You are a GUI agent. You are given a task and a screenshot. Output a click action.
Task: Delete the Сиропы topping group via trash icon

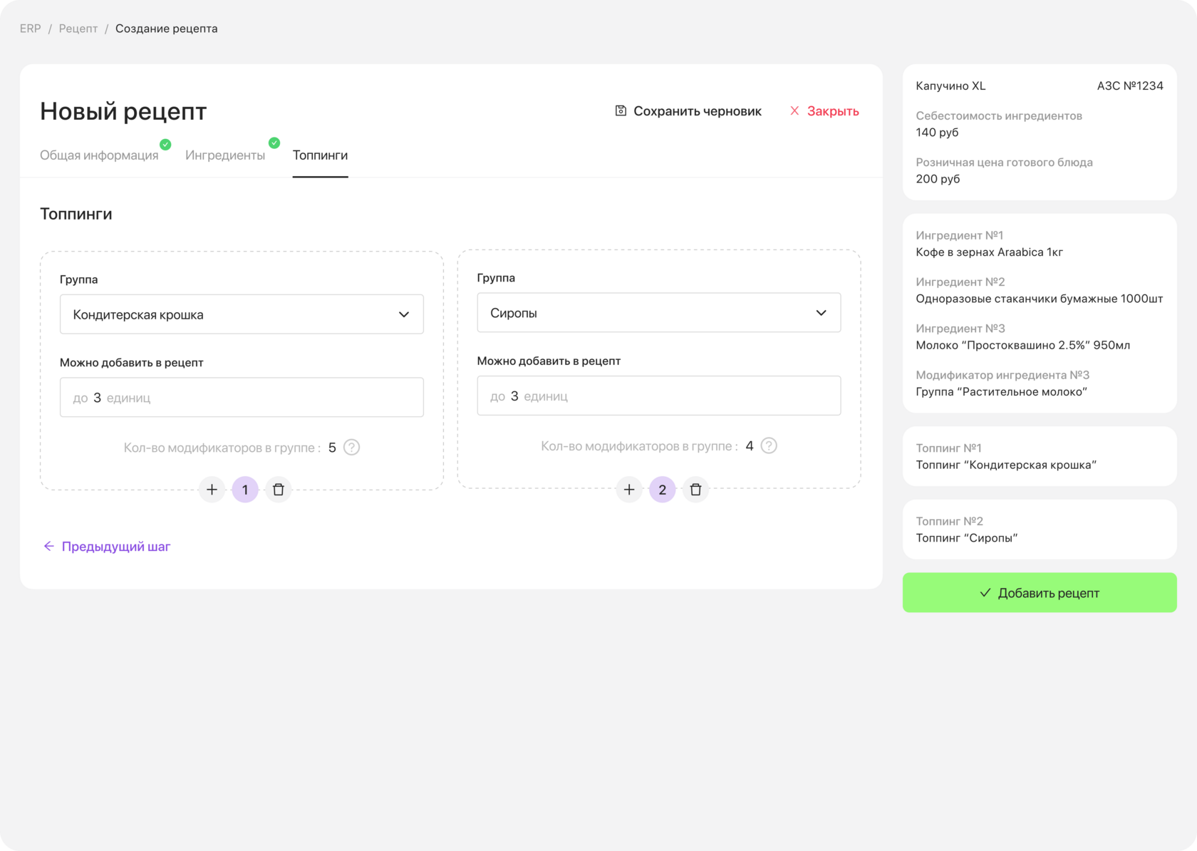(696, 490)
